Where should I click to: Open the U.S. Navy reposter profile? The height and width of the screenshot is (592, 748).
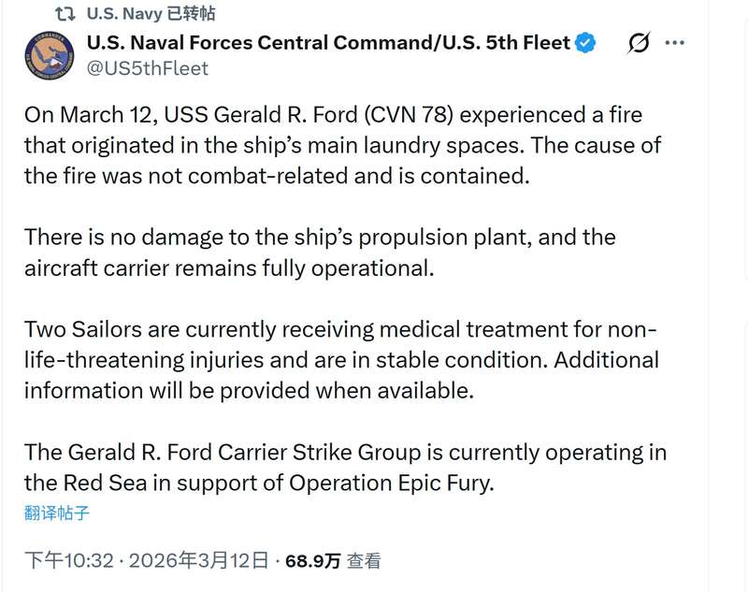(x=125, y=14)
